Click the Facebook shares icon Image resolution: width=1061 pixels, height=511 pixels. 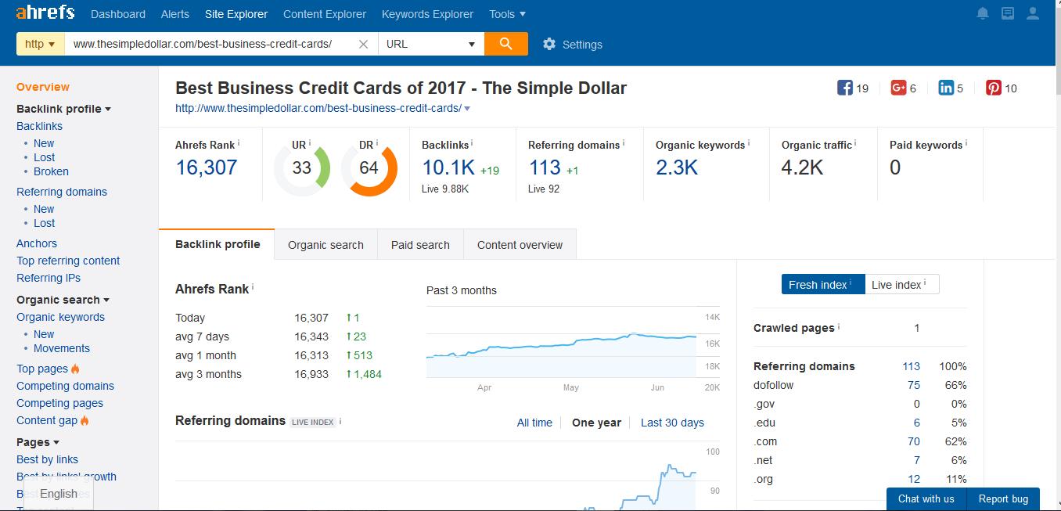(845, 88)
